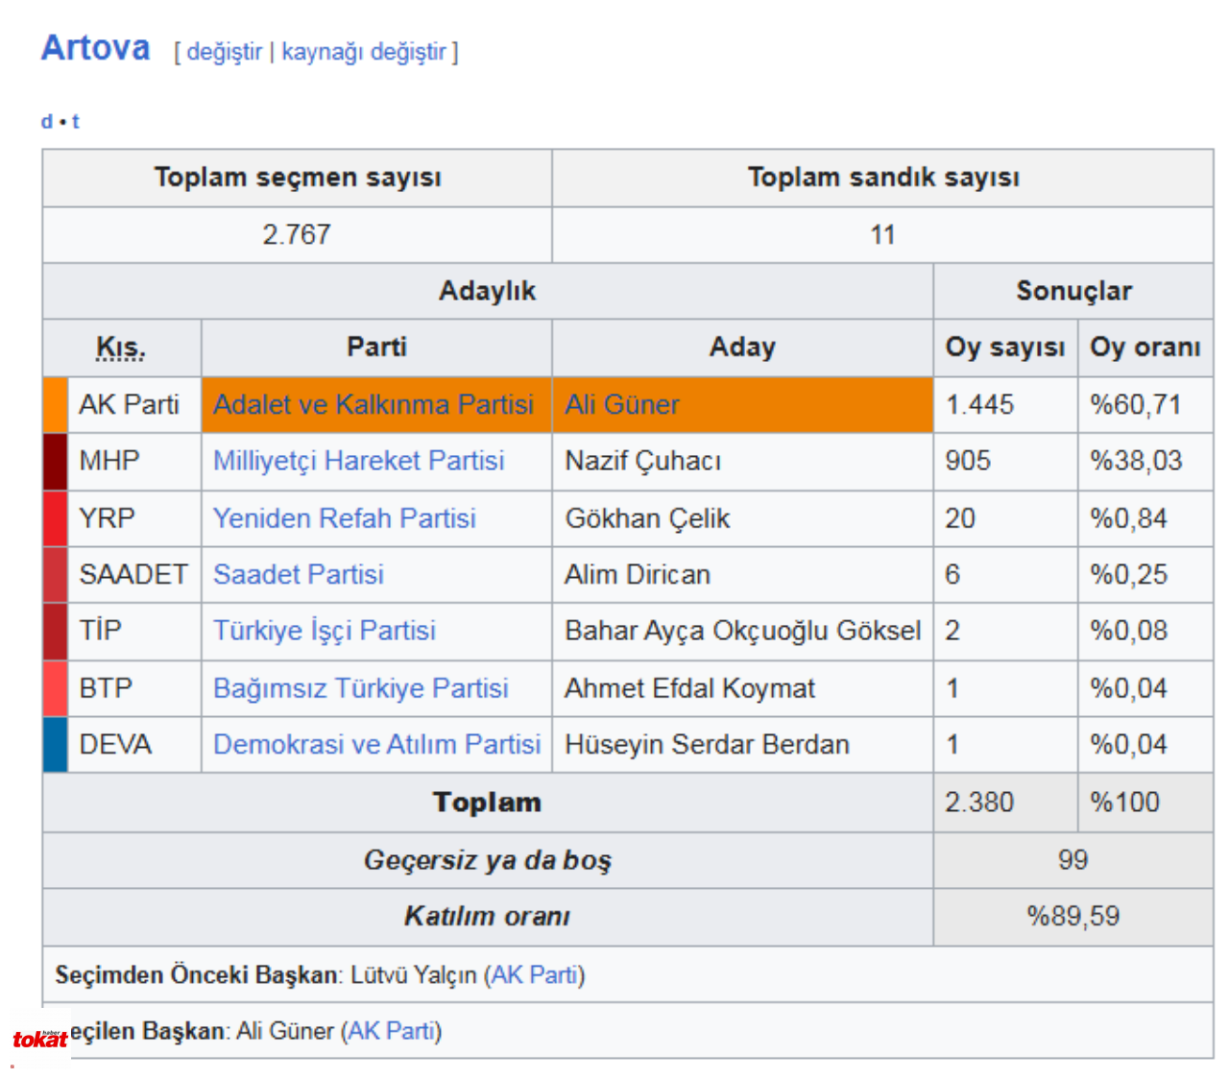Click the 'Toplam' row label

point(488,802)
